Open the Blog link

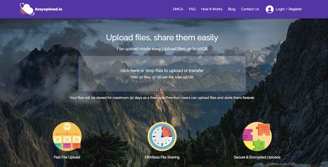(x=232, y=9)
